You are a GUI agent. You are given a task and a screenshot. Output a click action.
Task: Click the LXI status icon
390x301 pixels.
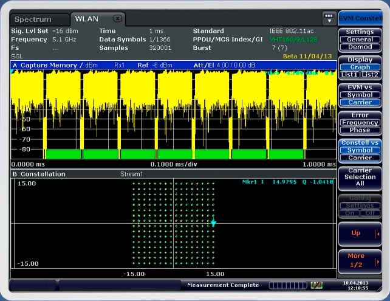click(x=316, y=285)
